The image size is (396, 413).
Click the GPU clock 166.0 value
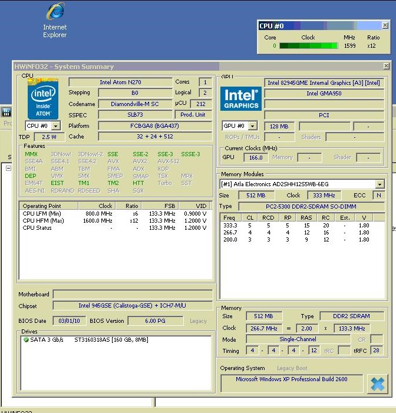[x=256, y=157]
